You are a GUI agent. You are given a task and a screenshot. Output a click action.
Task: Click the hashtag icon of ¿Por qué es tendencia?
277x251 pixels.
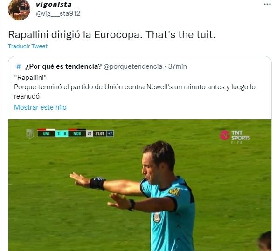tap(18, 66)
